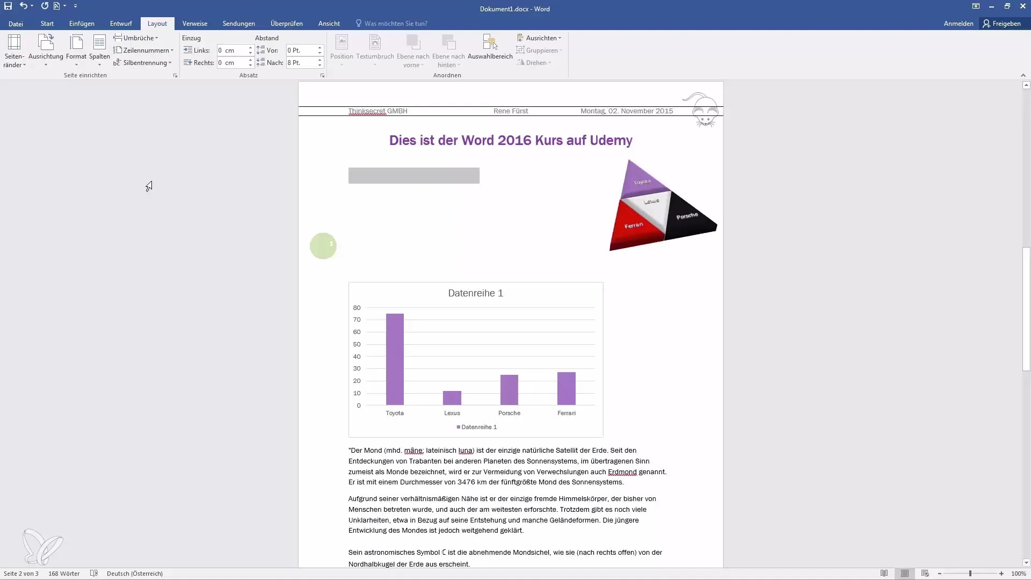Switch to web layout view in status bar

(925, 574)
